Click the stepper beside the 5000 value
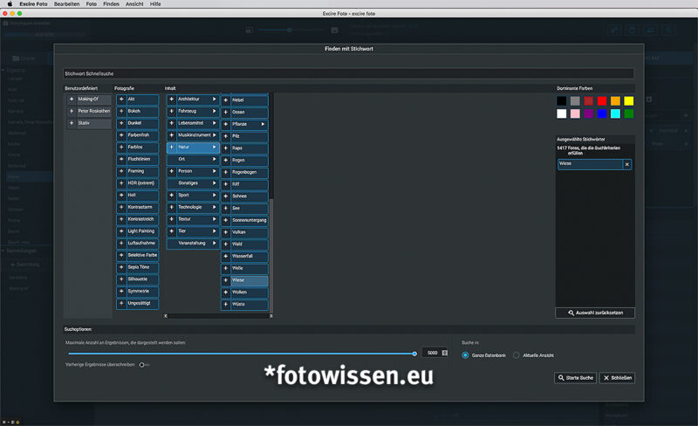The height and width of the screenshot is (426, 698). [444, 353]
